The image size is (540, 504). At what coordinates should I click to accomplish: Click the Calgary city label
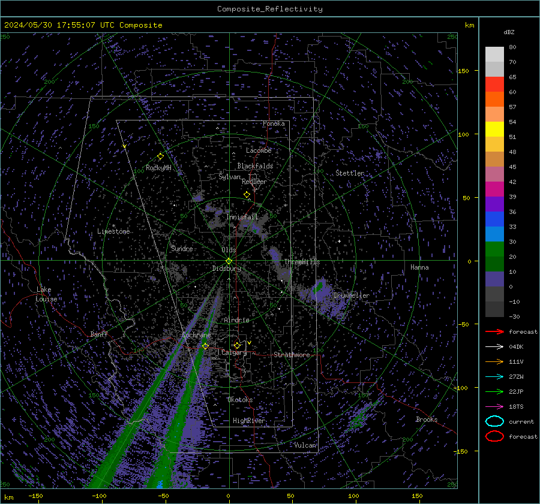click(x=234, y=352)
